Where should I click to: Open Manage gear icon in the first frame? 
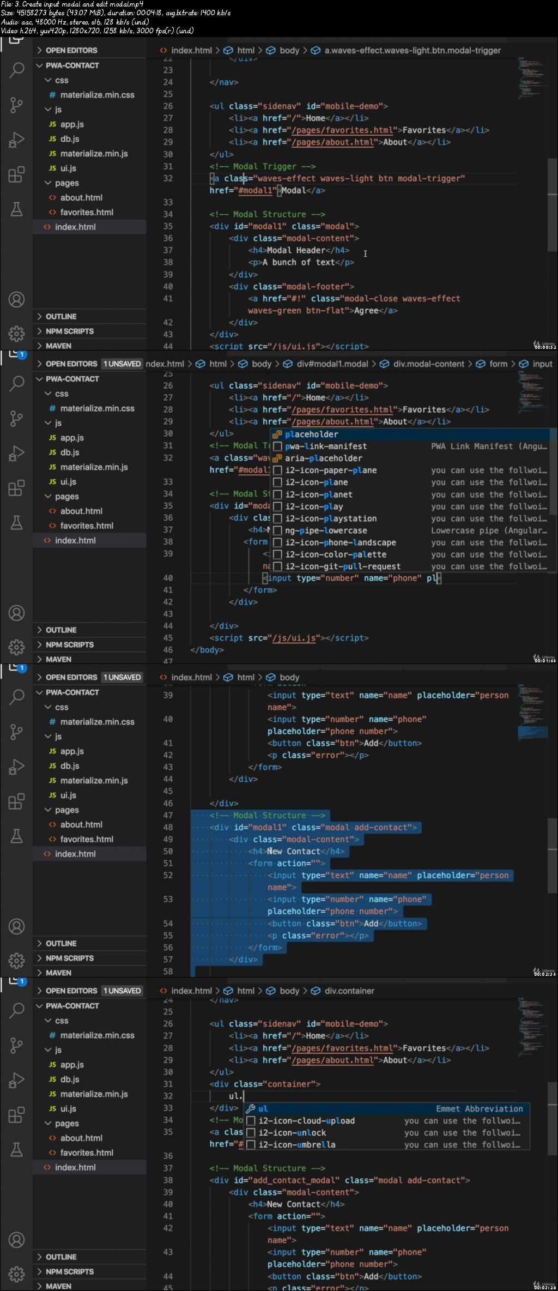click(x=17, y=334)
